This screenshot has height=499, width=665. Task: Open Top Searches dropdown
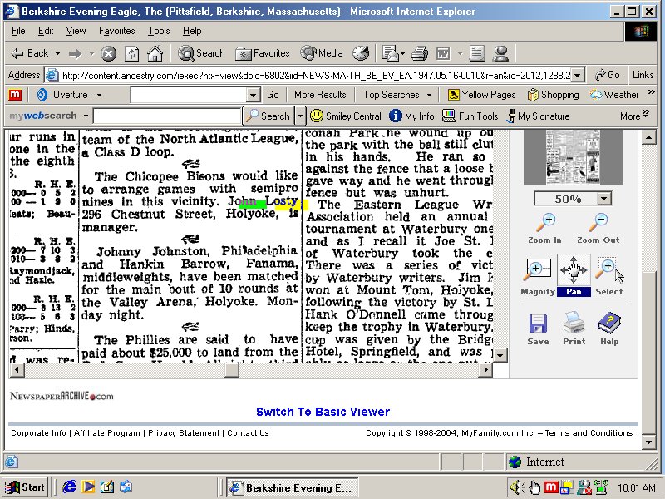coord(429,95)
